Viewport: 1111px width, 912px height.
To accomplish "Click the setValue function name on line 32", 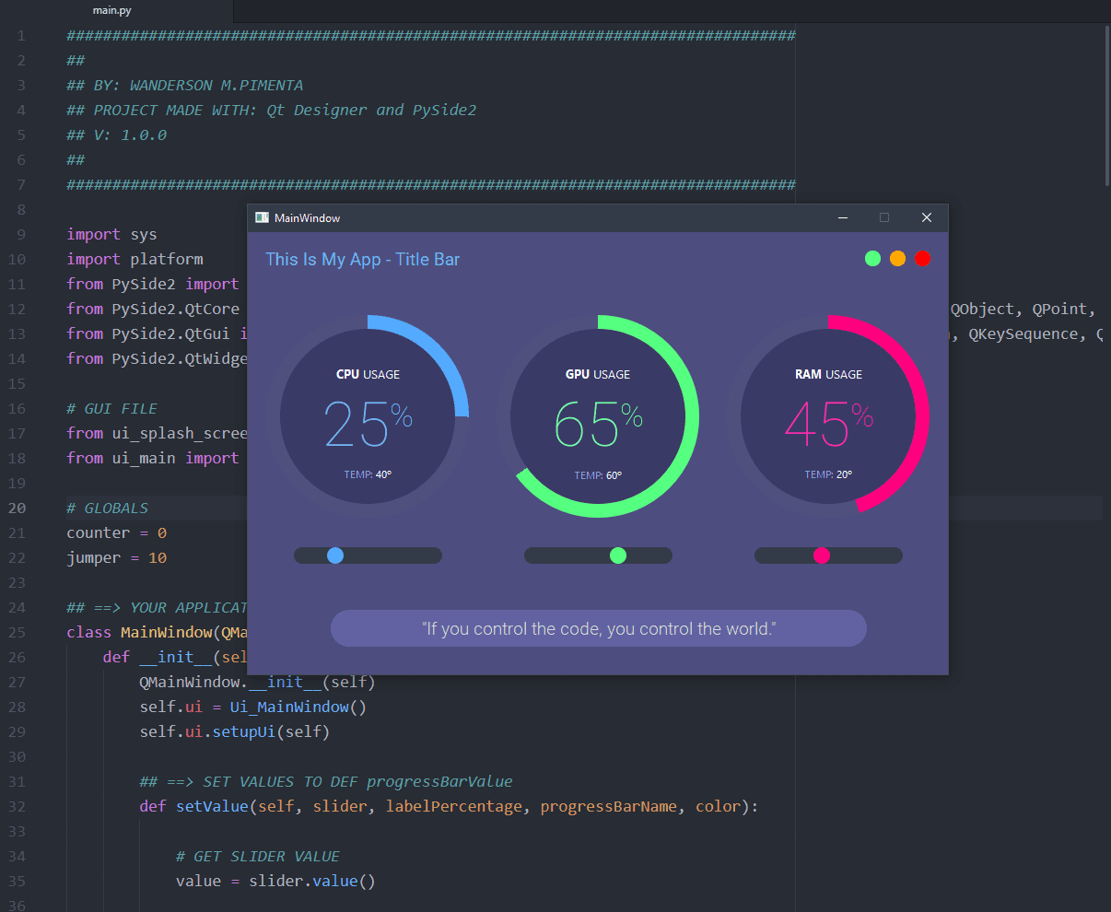I will [x=212, y=807].
